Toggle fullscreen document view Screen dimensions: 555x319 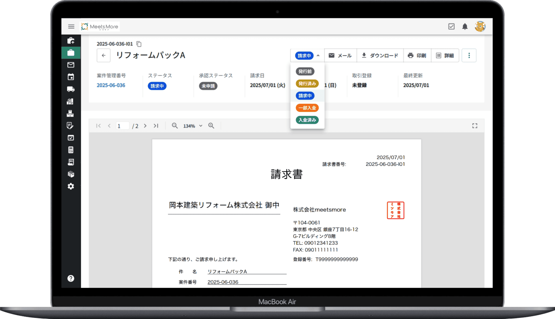475,126
